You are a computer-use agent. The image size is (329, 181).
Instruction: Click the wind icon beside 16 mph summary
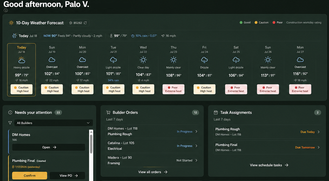coord(163,36)
